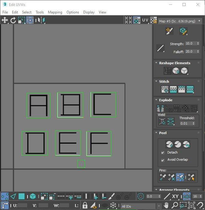This screenshot has height=210, width=205.
Task: Click the Weld selected subobjects icon
Action: (171, 121)
